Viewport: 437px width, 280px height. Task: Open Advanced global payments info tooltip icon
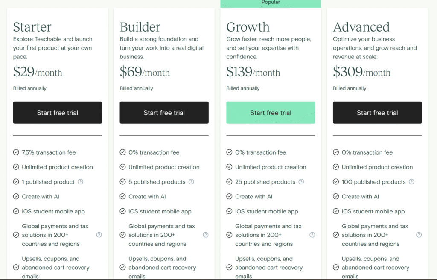419,235
